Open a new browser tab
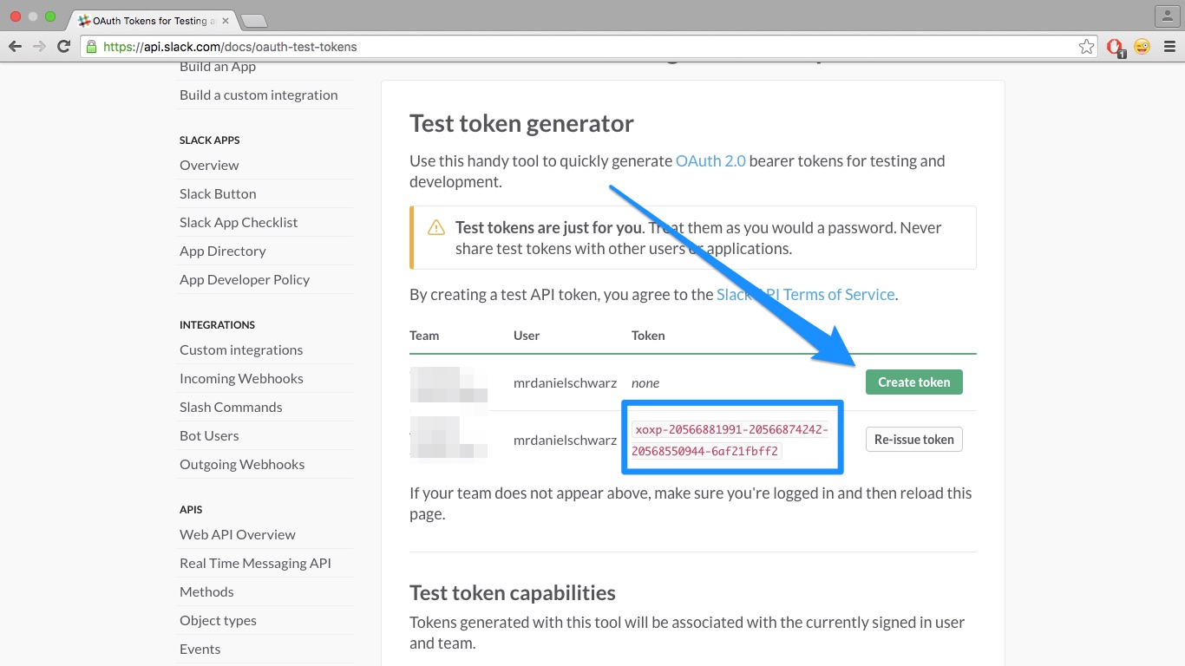 coord(253,20)
